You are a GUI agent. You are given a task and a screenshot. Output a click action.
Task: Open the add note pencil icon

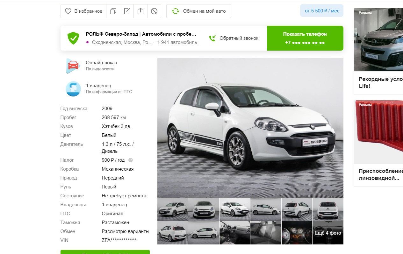point(127,11)
